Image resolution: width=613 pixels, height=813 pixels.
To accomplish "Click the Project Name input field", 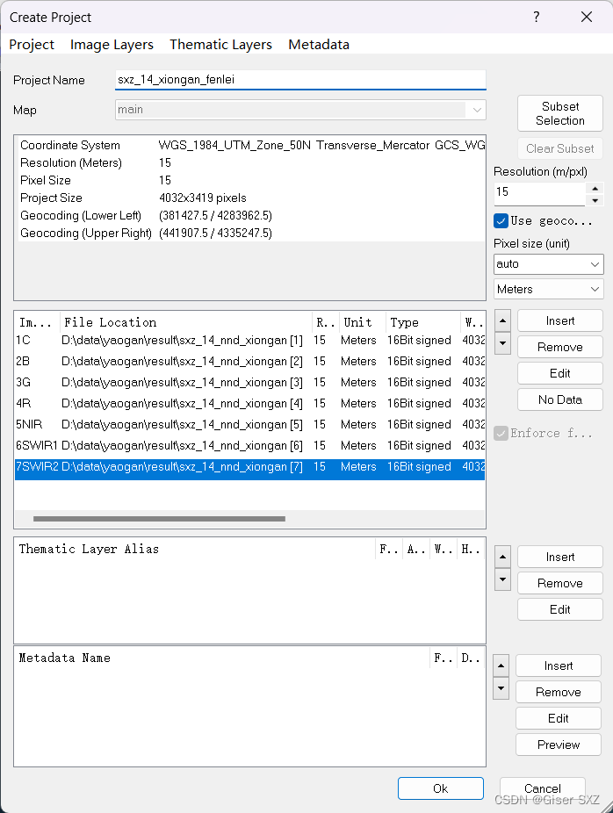I will click(300, 80).
